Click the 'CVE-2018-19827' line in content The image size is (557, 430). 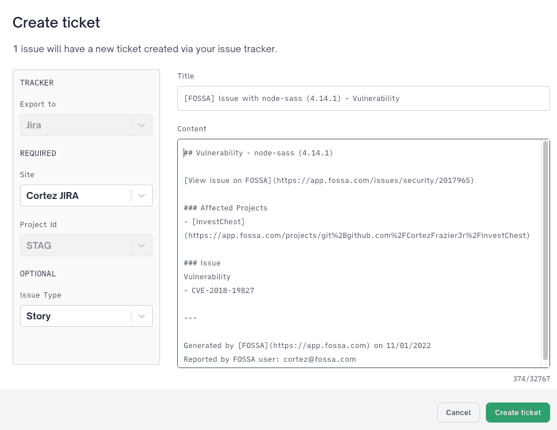[219, 291]
